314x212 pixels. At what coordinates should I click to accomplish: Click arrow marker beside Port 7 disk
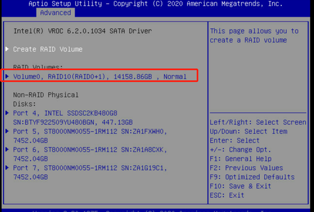7,168
